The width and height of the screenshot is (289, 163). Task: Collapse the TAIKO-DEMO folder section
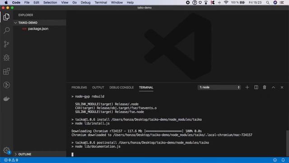tap(40, 23)
